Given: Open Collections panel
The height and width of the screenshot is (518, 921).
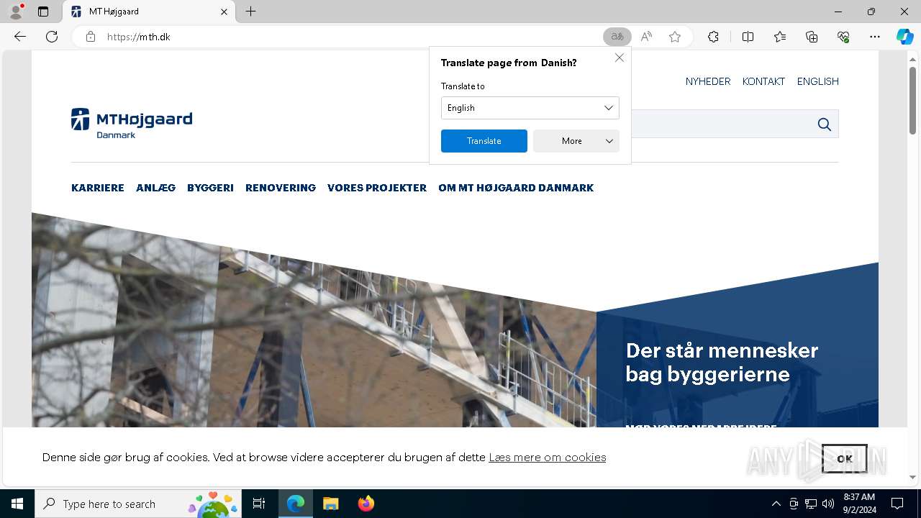Looking at the screenshot, I should [x=812, y=37].
